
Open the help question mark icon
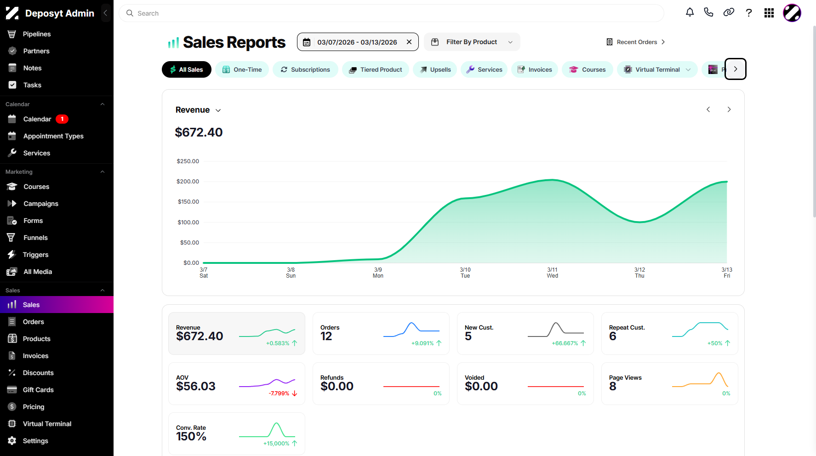pyautogui.click(x=749, y=13)
